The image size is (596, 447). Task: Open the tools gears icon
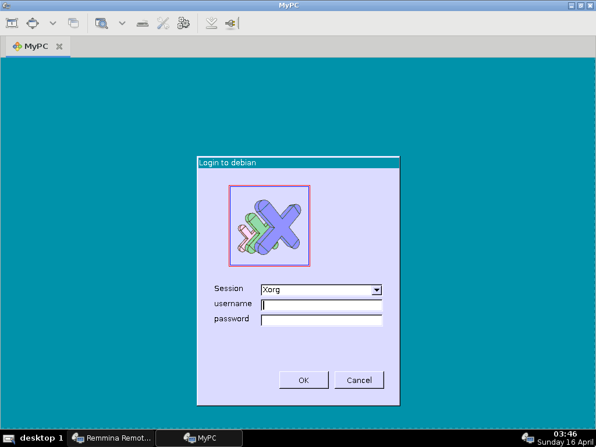[183, 23]
